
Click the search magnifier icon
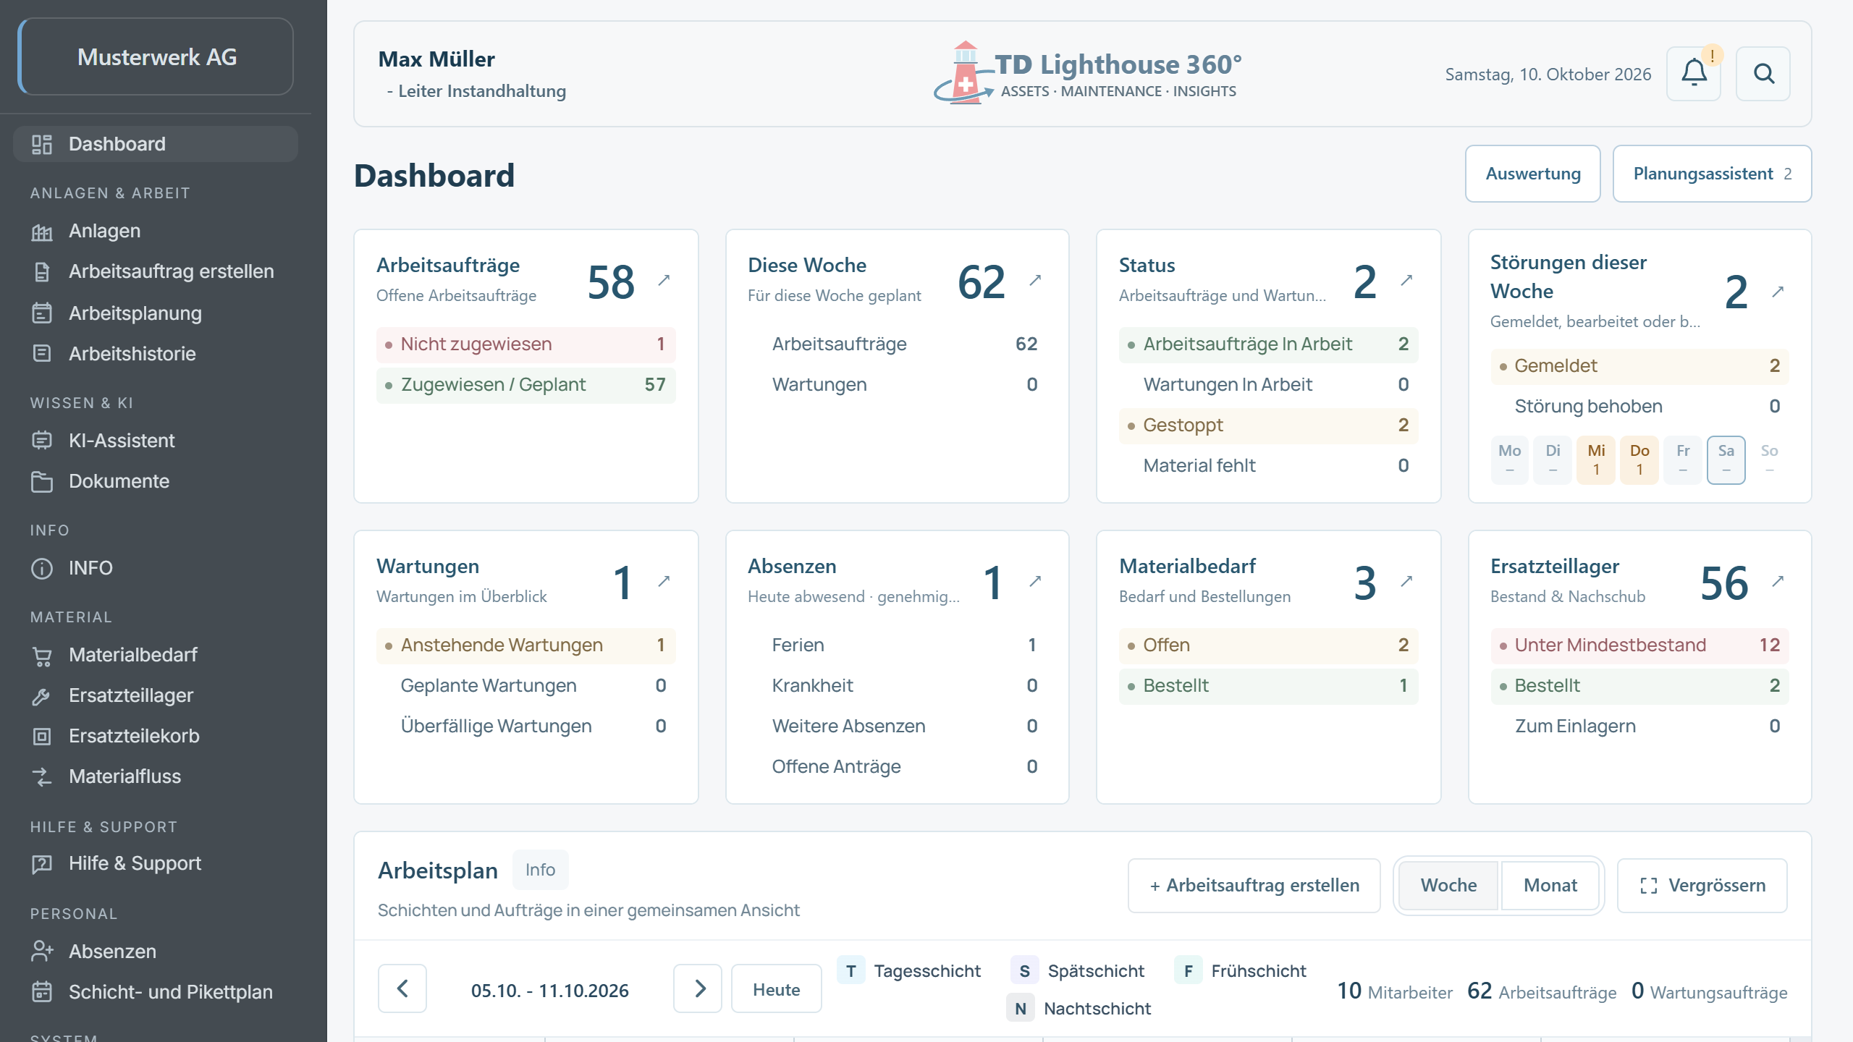point(1763,73)
